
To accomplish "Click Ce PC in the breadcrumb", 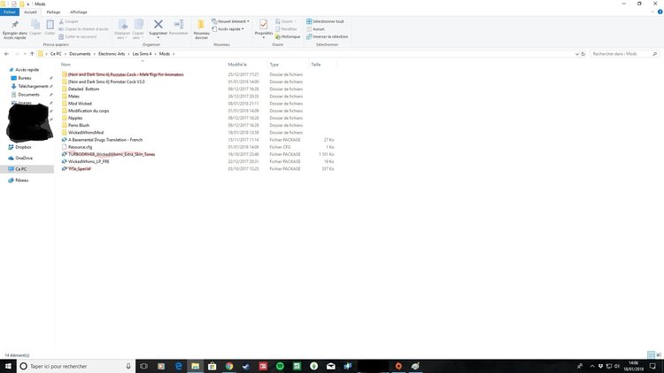I will pyautogui.click(x=56, y=54).
